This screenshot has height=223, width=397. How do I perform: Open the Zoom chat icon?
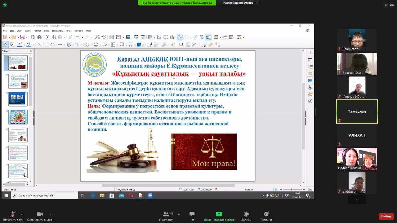(x=192, y=216)
